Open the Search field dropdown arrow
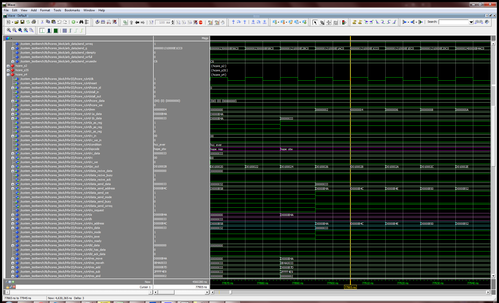Image resolution: width=499 pixels, height=303 pixels. [471, 22]
